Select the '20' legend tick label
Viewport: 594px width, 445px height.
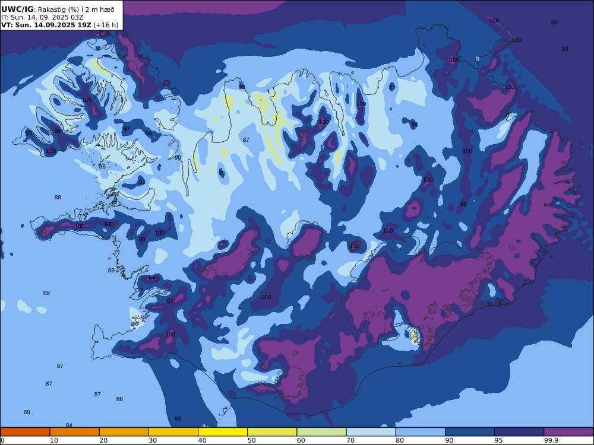pos(103,440)
